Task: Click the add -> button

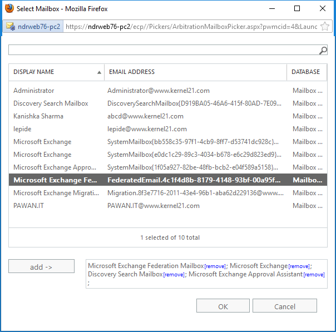Action: 41,266
